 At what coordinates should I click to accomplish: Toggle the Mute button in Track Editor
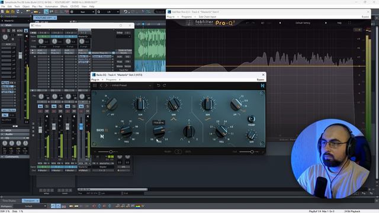click(14, 31)
